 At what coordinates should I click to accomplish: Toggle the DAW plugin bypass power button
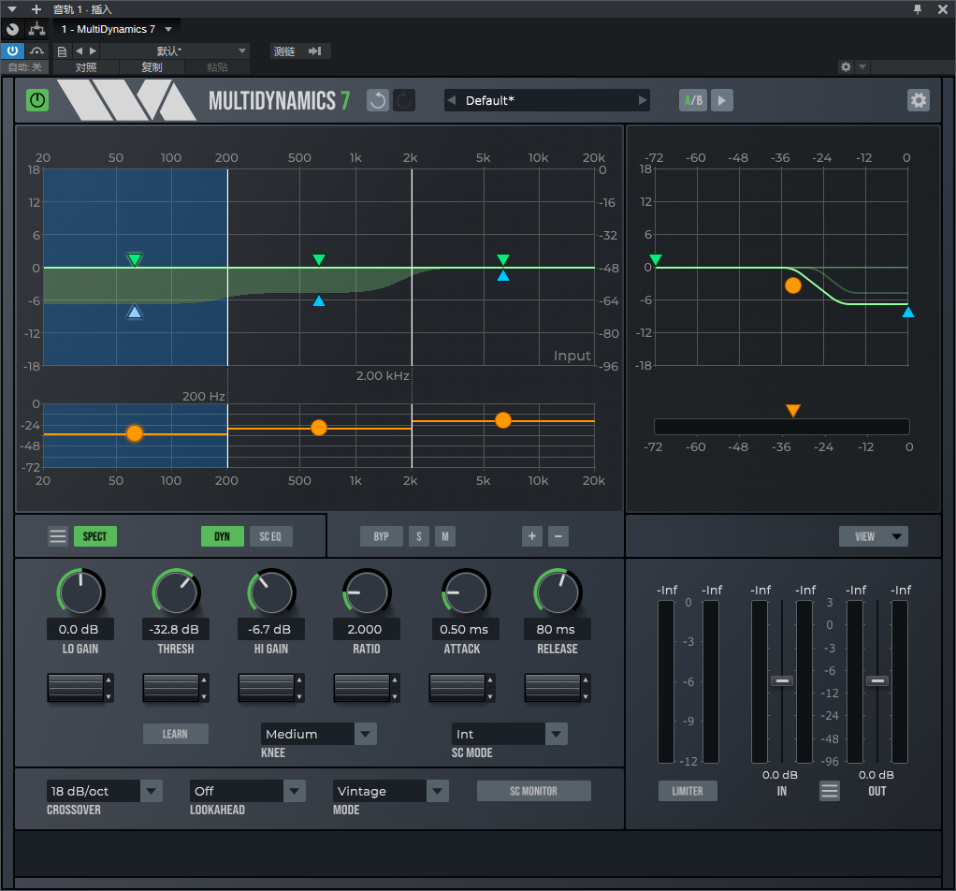point(12,51)
